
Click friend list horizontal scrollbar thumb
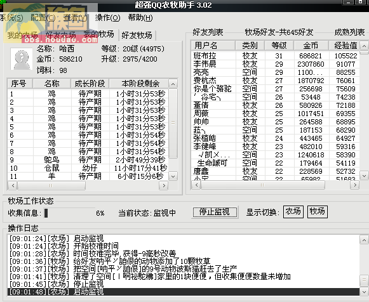[262, 185]
